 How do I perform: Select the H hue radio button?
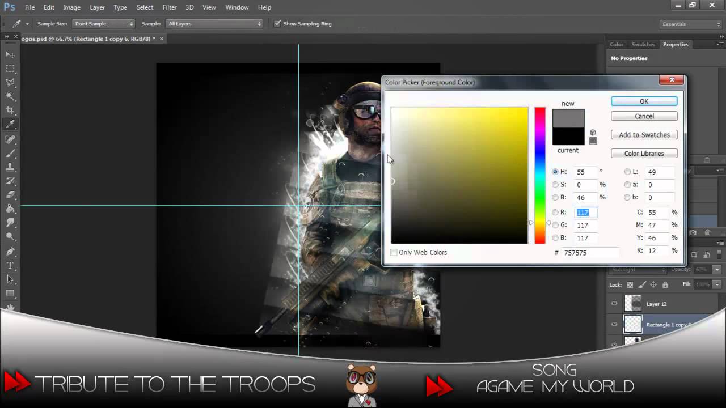(555, 172)
